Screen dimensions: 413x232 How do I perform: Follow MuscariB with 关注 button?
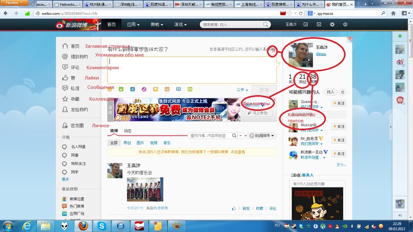339,126
